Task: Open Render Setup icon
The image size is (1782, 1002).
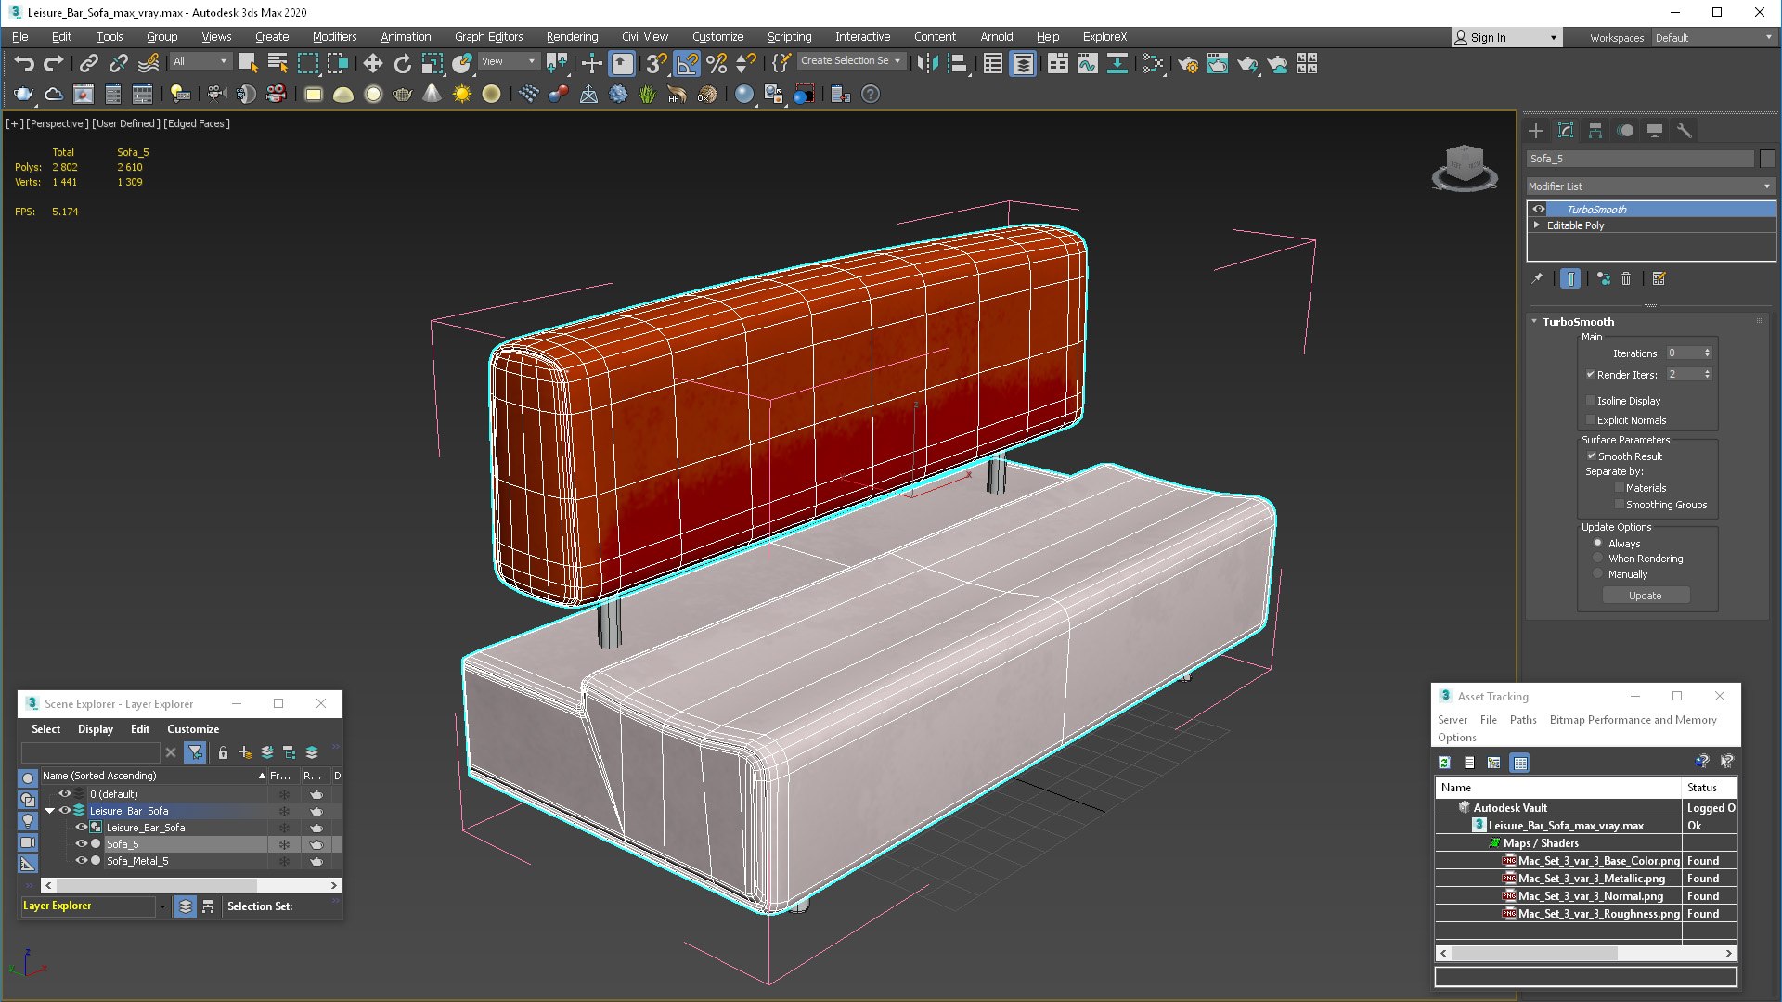Action: point(1188,63)
